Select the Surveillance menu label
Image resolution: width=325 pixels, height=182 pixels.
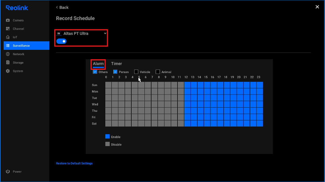pyautogui.click(x=21, y=46)
